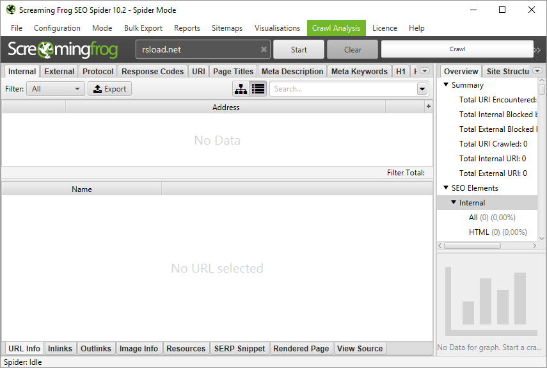Open the Crawl Analysis menu

336,28
